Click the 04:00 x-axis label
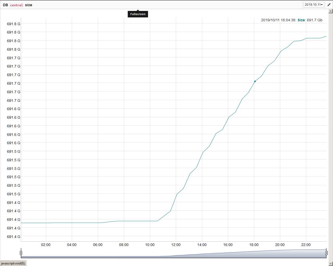This screenshot has width=333, height=266. [x=72, y=245]
